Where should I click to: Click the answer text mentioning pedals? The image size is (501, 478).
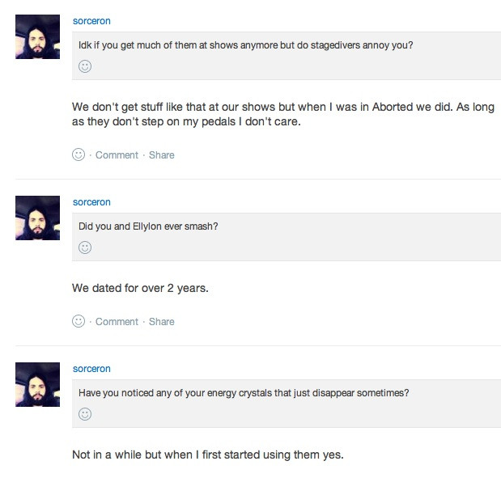[x=282, y=114]
